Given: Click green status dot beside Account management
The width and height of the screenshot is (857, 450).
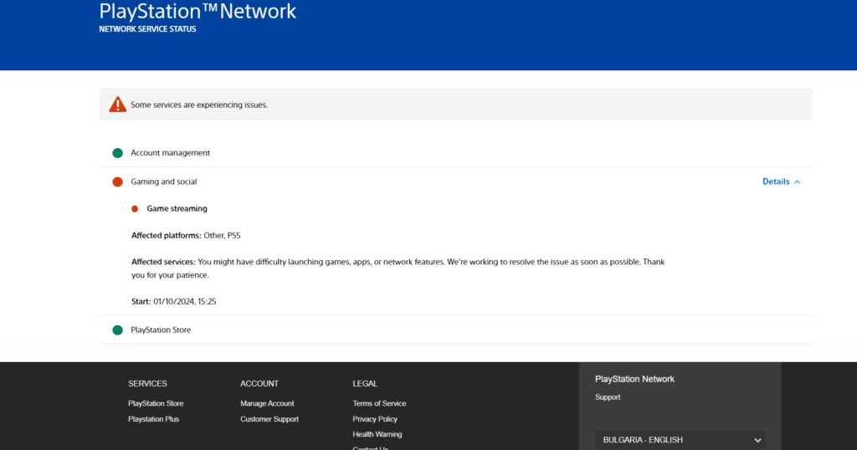Looking at the screenshot, I should click(x=117, y=153).
